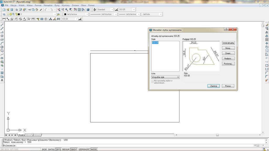The image size is (269, 151).
Task: Open the Plik menu
Action: coord(7,5)
